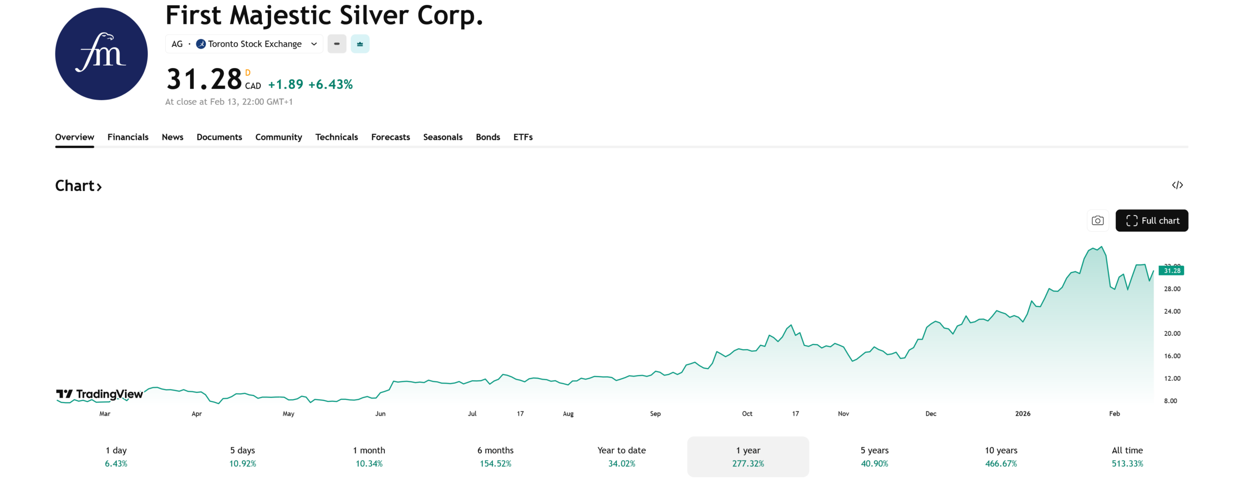Click the 20.00 price axis label
This screenshot has width=1244, height=495.
click(1172, 333)
